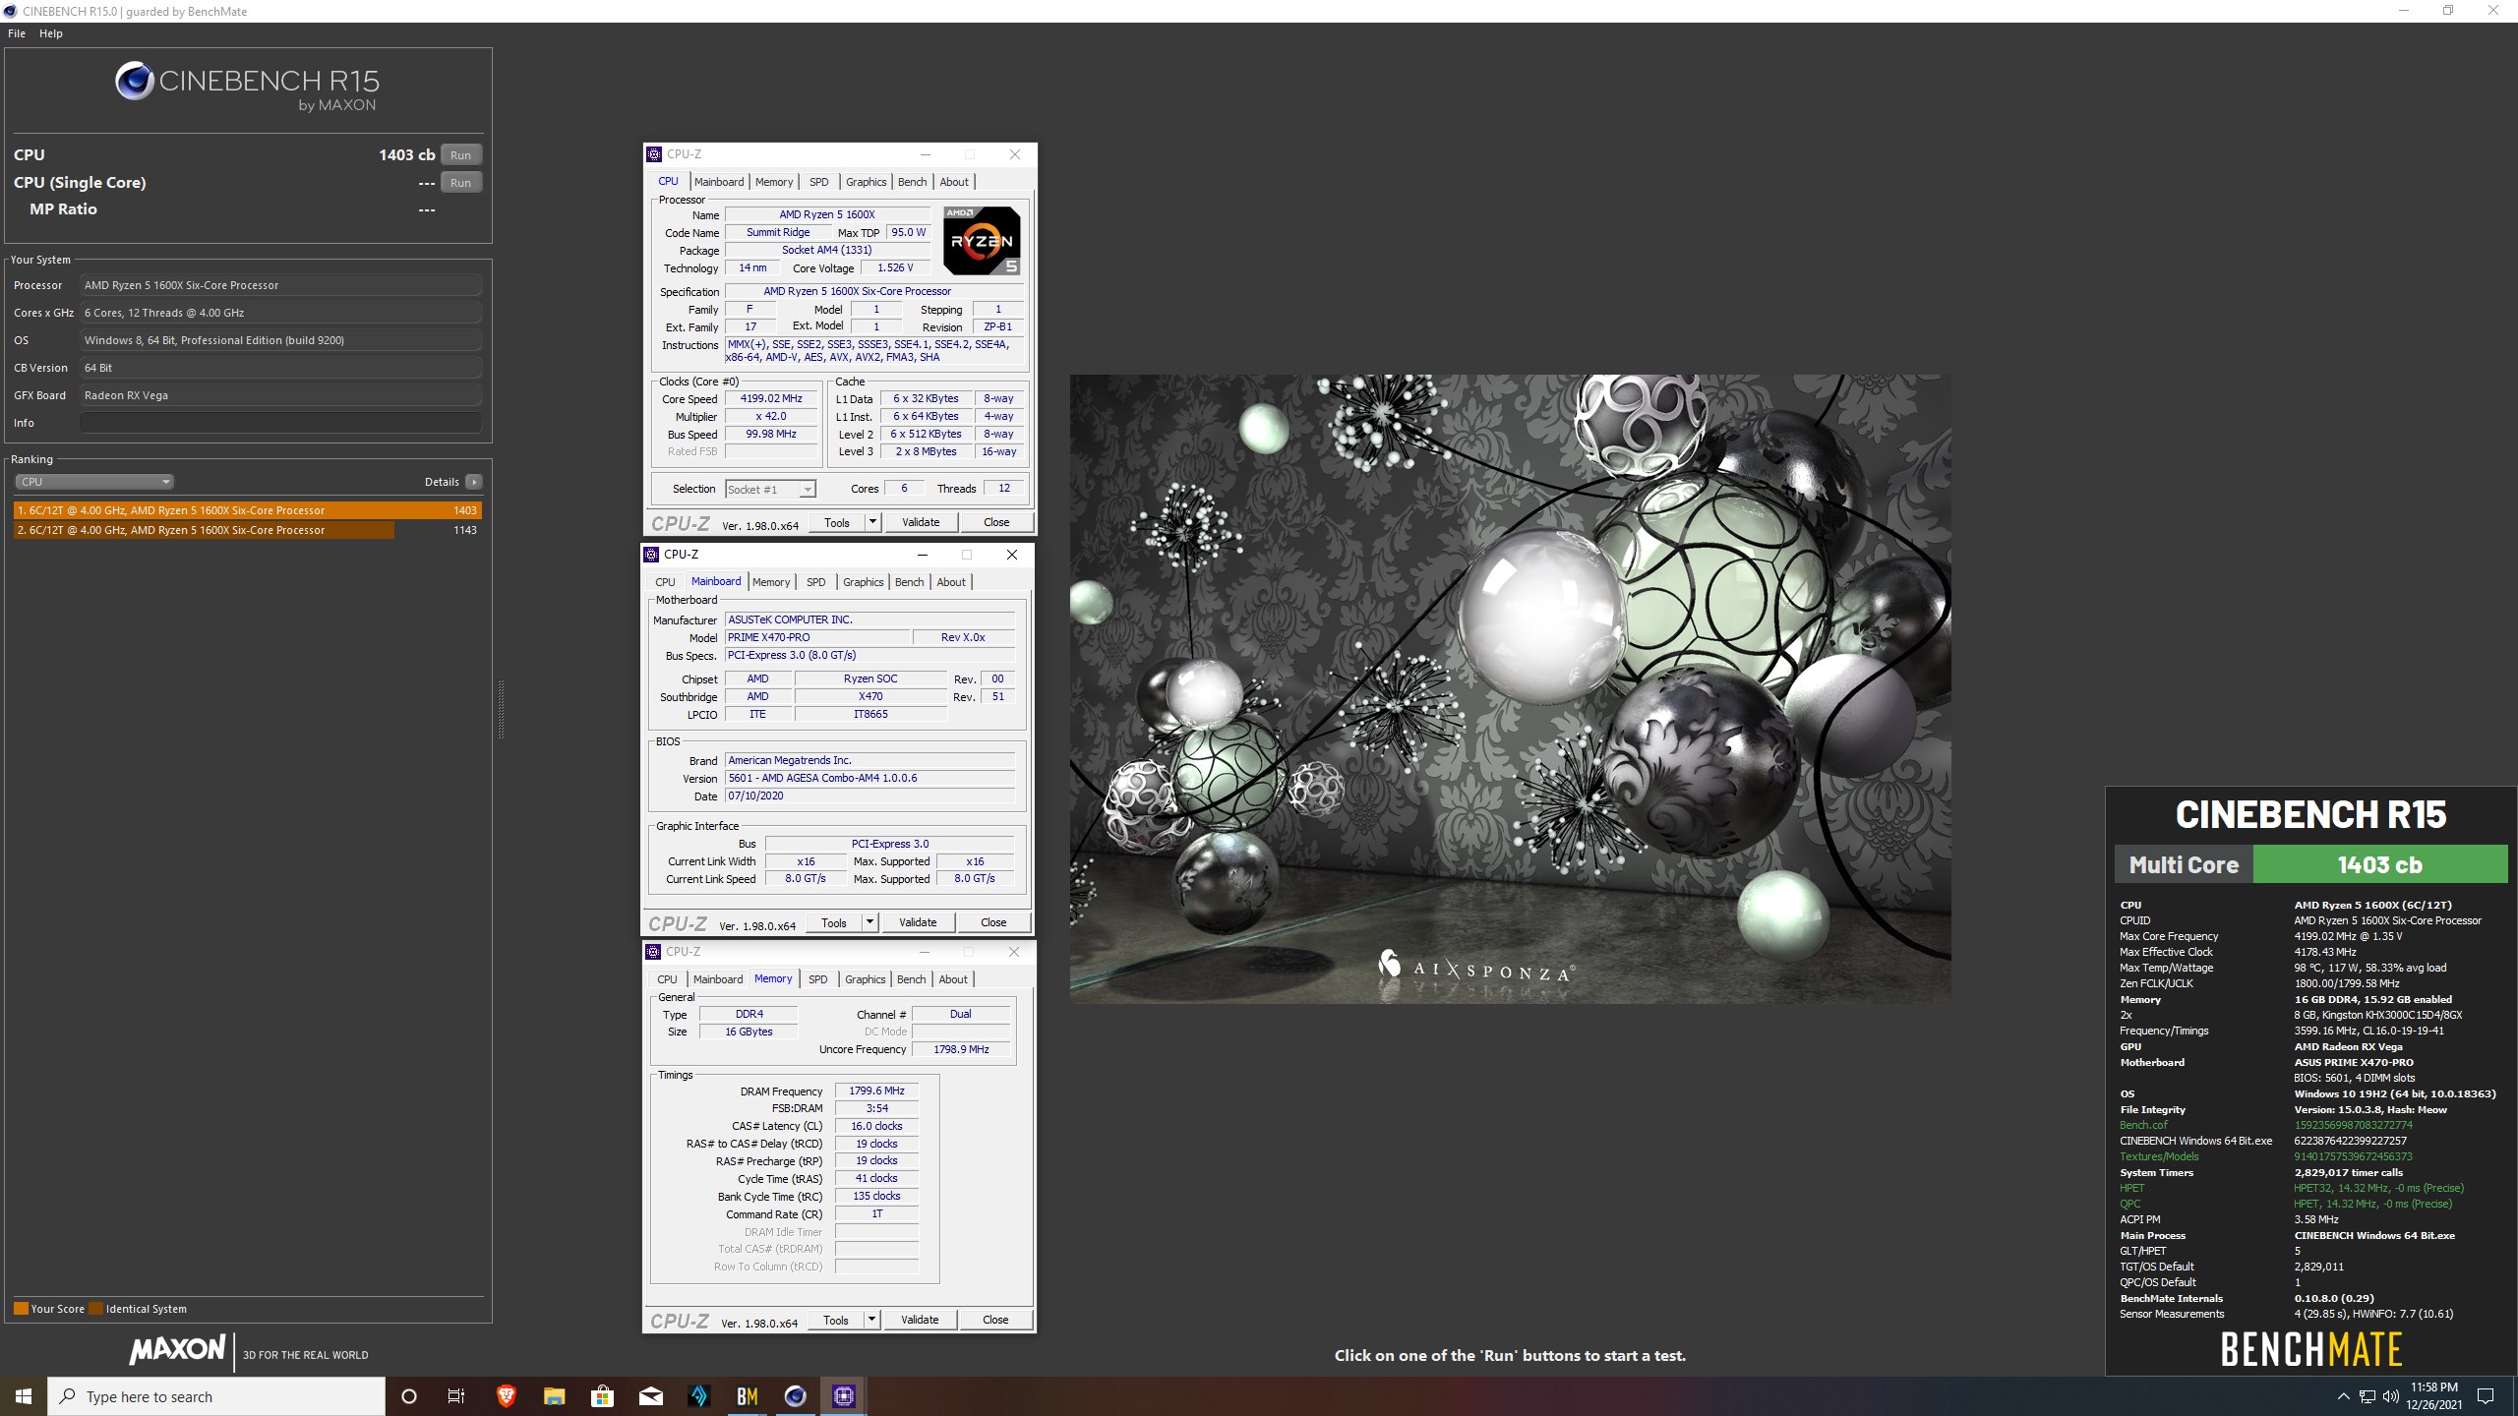Click Validate in the Mainboard CPU-Z window
Image resolution: width=2518 pixels, height=1416 pixels.
(x=918, y=923)
